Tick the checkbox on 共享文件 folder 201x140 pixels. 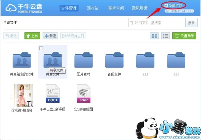point(41,48)
